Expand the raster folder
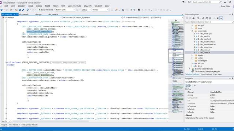The width and height of the screenshot is (234, 131). tap(192, 28)
